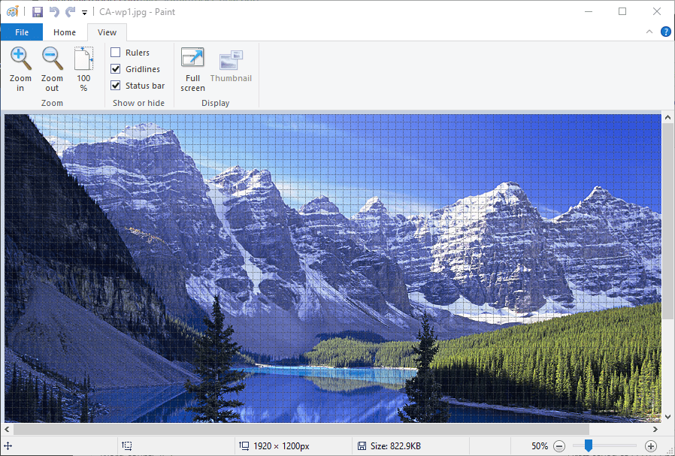Image resolution: width=675 pixels, height=456 pixels.
Task: Click the horizontal scrollbar thumb
Action: [x=301, y=429]
